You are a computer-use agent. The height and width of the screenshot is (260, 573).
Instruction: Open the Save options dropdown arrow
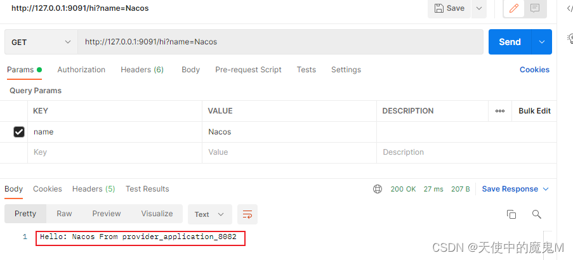pyautogui.click(x=479, y=8)
